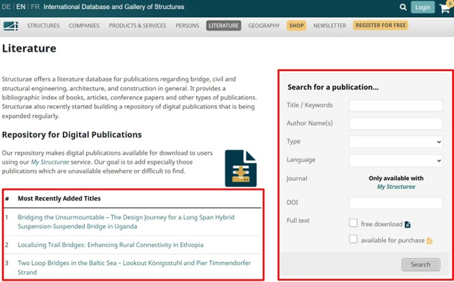The width and height of the screenshot is (454, 282).
Task: Focus the DOI input field
Action: [395, 203]
